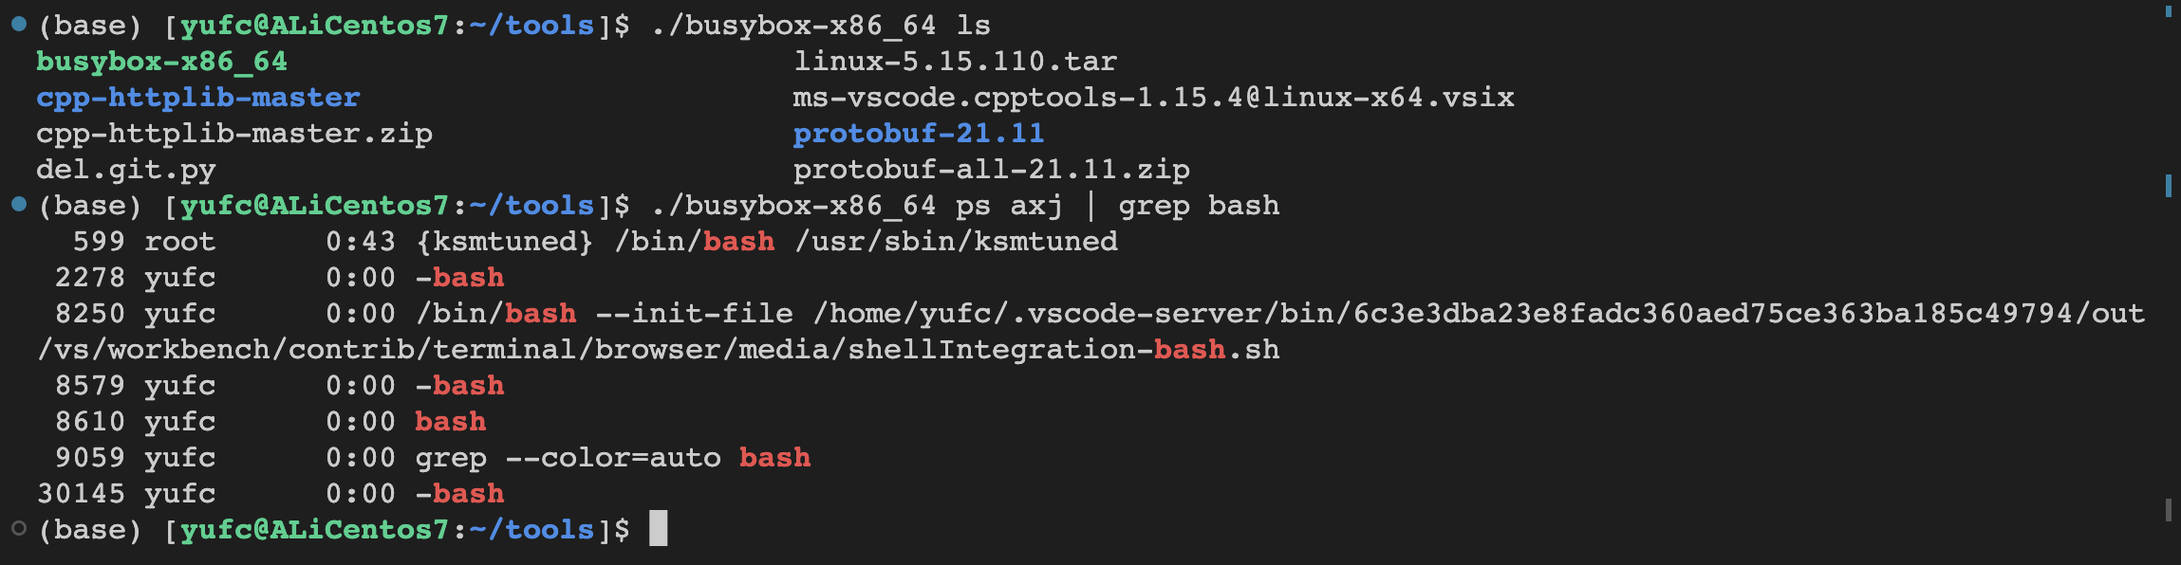Open del.git.py from the listing
The height and width of the screenshot is (565, 2181).
125,170
